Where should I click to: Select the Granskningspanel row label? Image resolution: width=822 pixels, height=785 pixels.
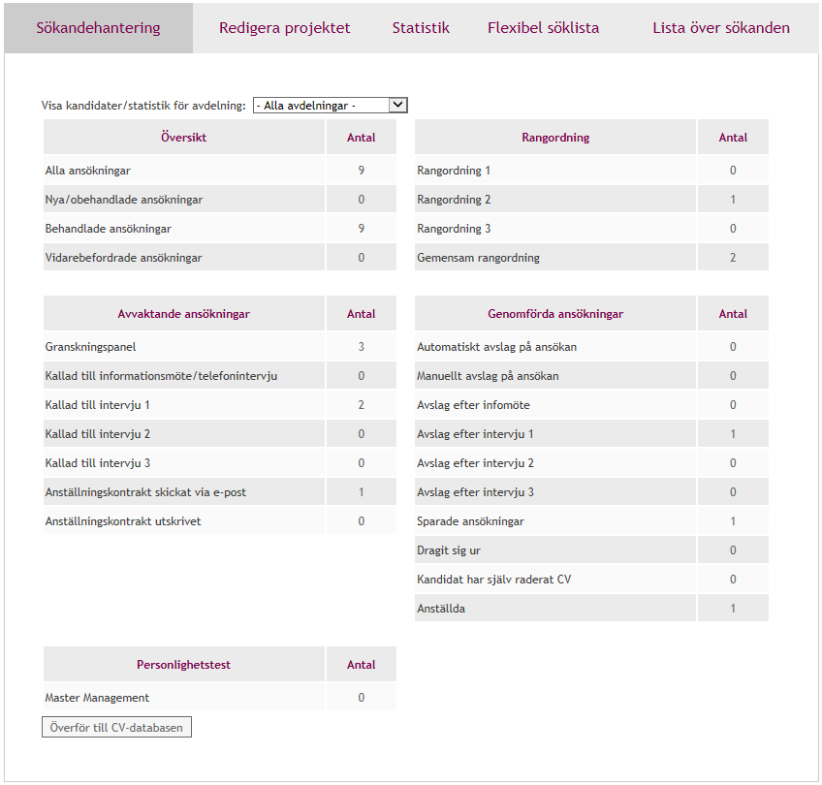tap(90, 347)
